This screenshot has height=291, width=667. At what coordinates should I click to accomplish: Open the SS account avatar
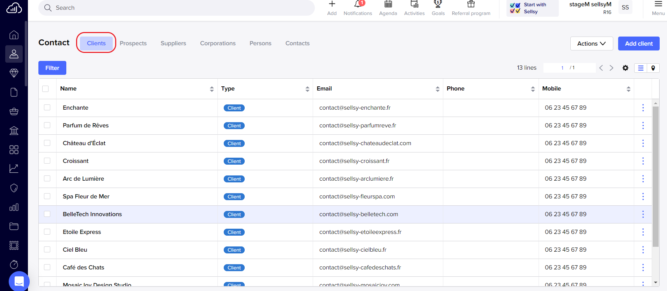(625, 7)
